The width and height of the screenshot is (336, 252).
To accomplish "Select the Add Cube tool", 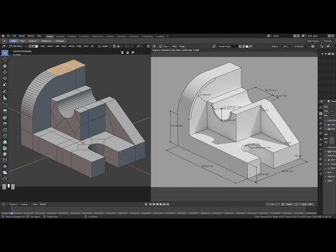I will tap(5, 105).
